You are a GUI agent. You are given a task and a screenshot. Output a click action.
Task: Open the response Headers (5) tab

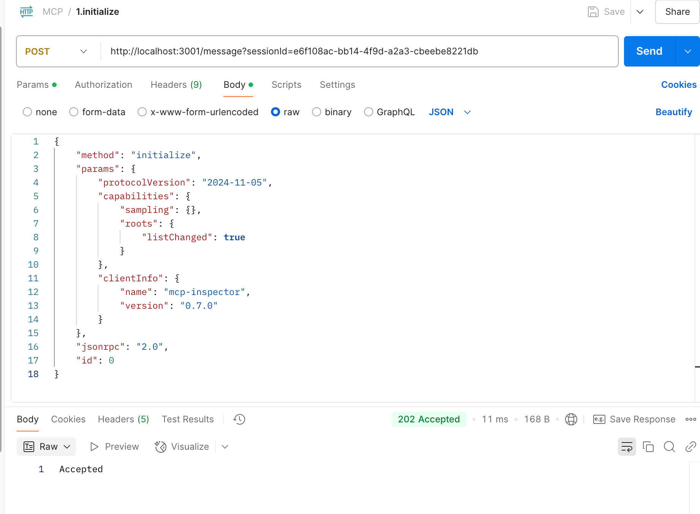tap(124, 419)
